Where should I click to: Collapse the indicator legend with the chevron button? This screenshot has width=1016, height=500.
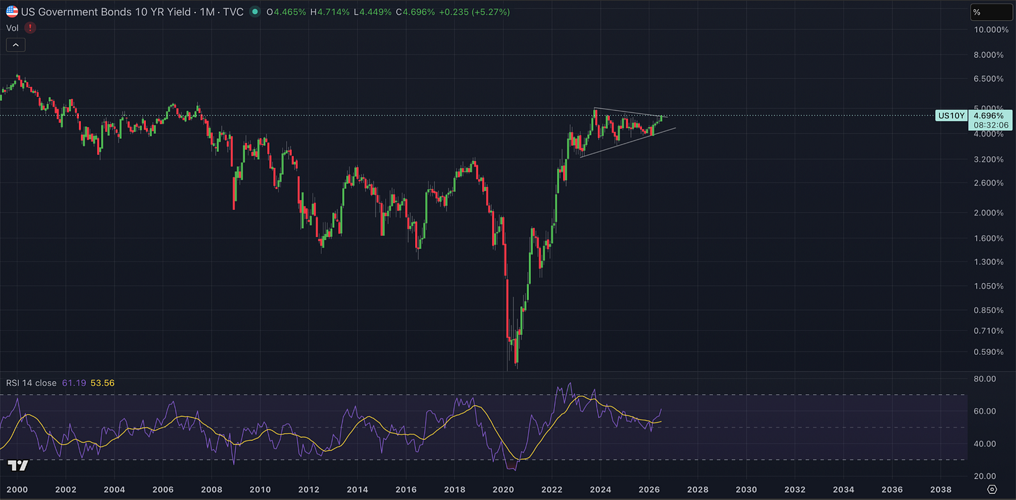point(15,45)
